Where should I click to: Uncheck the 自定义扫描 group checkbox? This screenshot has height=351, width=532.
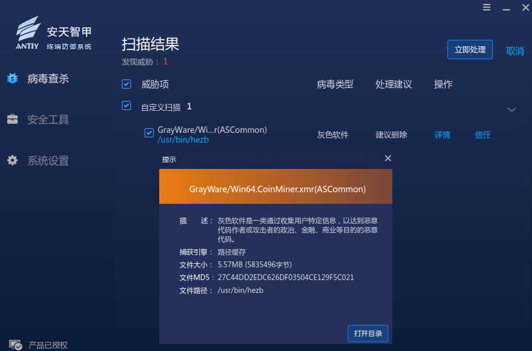pos(126,106)
